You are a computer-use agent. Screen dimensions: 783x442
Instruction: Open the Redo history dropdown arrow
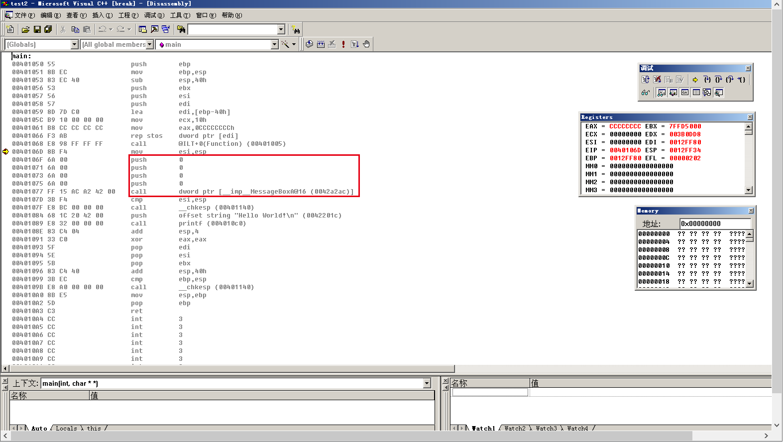point(129,29)
